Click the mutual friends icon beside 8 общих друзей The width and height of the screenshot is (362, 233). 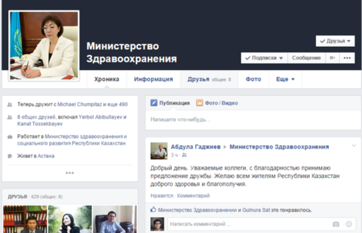coord(10,117)
